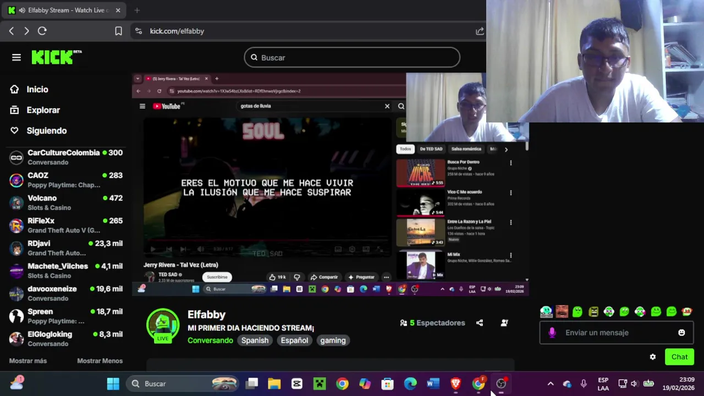The width and height of the screenshot is (704, 396).
Task: Insert the angry olive-colored emote
Action: click(x=593, y=311)
